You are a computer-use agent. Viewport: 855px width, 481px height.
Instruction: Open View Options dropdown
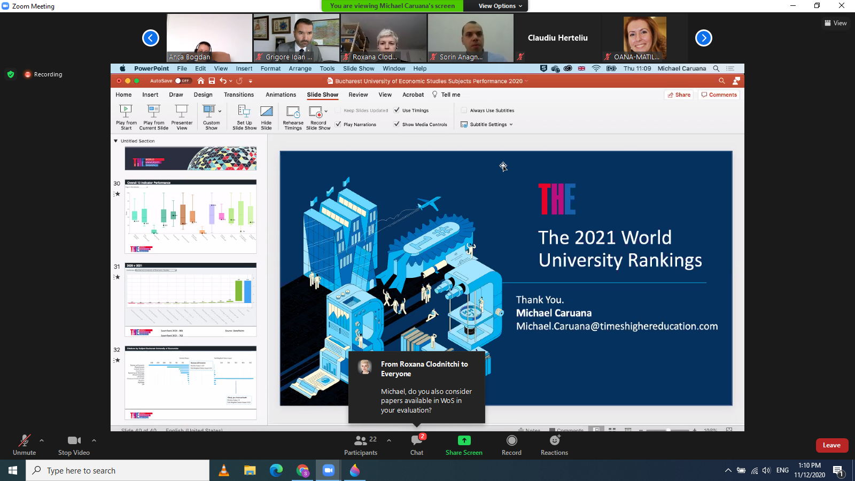click(x=500, y=6)
